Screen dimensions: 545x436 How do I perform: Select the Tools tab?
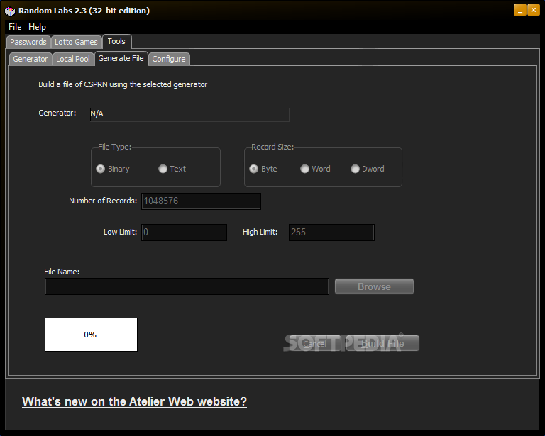(116, 41)
